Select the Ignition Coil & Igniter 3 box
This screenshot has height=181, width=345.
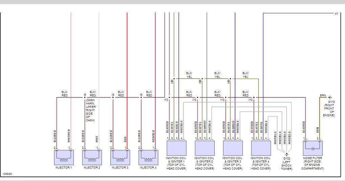(233, 148)
